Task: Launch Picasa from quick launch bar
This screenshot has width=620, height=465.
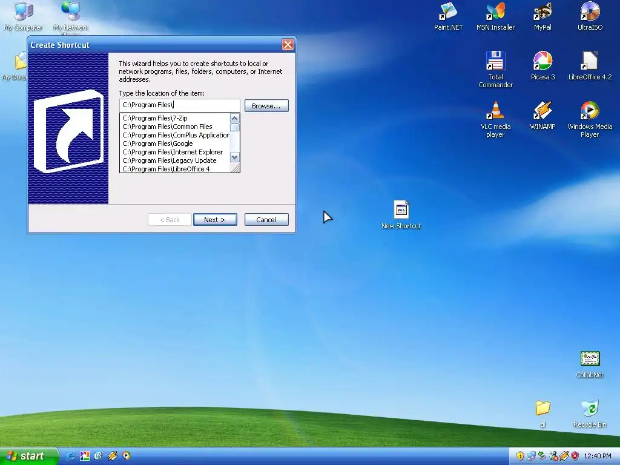Action: pyautogui.click(x=85, y=456)
